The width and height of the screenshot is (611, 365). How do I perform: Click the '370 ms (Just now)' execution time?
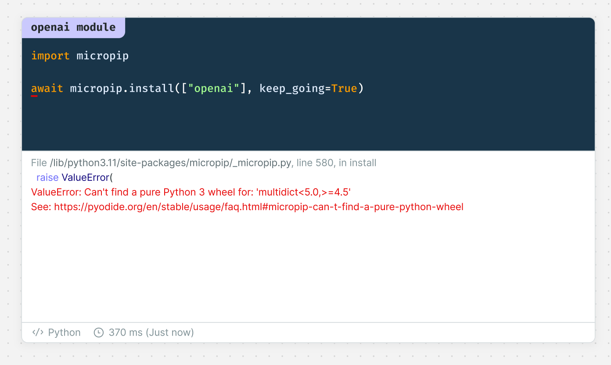click(x=151, y=333)
